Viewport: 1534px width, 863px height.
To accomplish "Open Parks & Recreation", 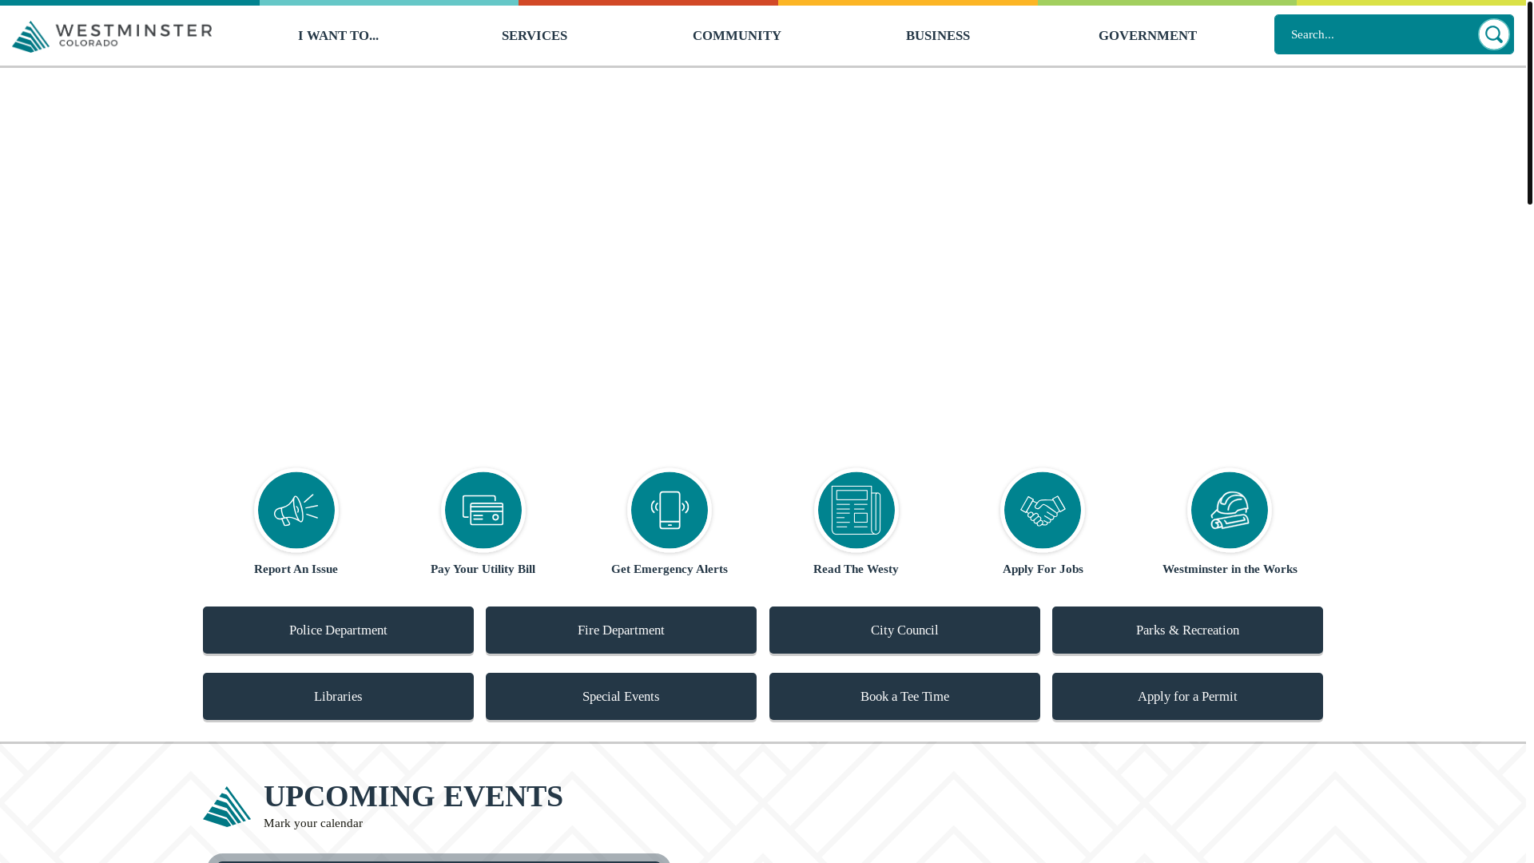I will 1187,630.
